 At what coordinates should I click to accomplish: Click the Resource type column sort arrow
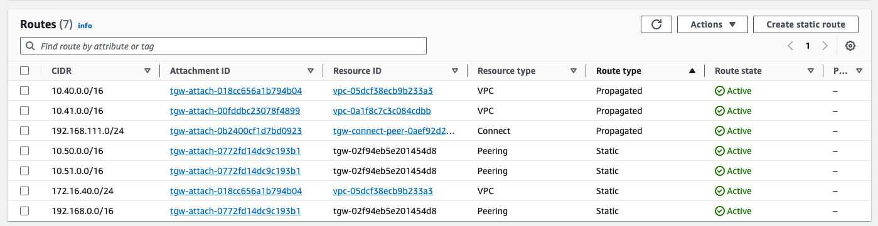tap(574, 71)
